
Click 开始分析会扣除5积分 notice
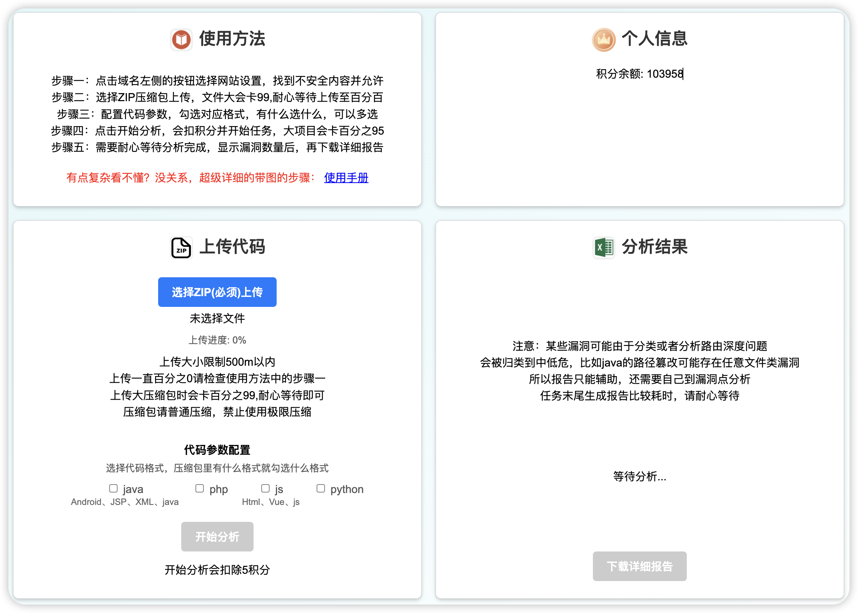217,570
